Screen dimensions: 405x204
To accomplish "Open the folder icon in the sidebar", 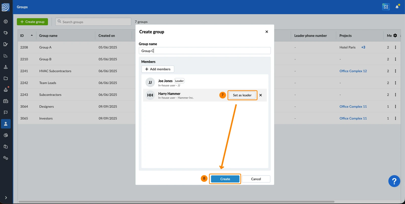I will coord(6,78).
